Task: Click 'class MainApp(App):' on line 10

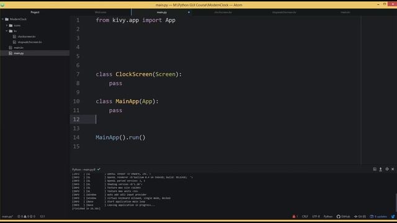Action: [x=127, y=102]
